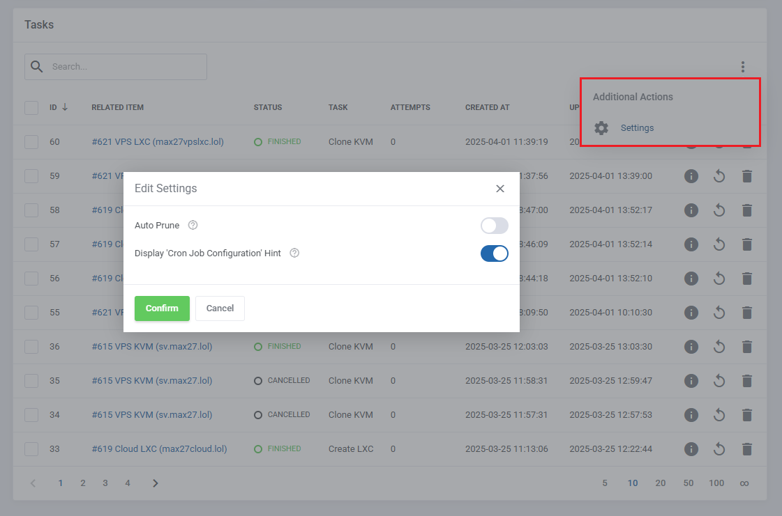Open page 4 of the task list
The image size is (782, 516).
tap(128, 483)
